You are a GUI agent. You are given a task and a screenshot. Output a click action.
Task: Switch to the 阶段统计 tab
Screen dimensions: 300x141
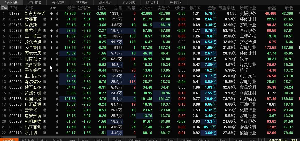pyautogui.click(x=152, y=3)
